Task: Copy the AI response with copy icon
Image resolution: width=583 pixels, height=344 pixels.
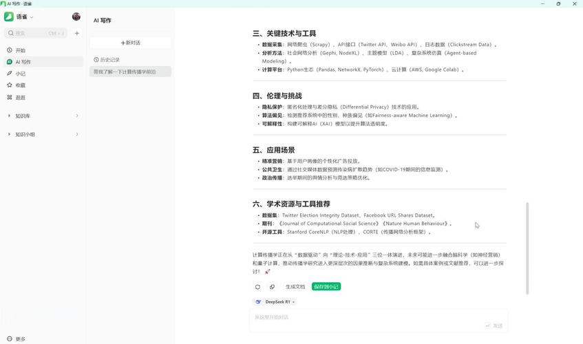Action: click(x=272, y=287)
